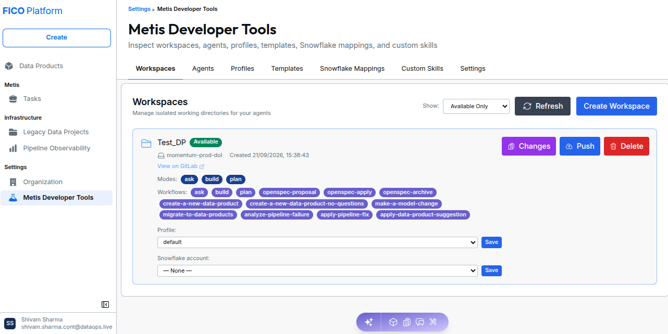Image resolution: width=668 pixels, height=334 pixels.
Task: Open Legacy Data Projects
Action: click(x=56, y=132)
